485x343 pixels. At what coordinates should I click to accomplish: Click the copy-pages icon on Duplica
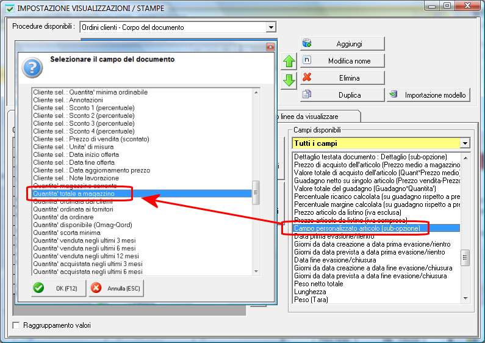[x=307, y=94]
